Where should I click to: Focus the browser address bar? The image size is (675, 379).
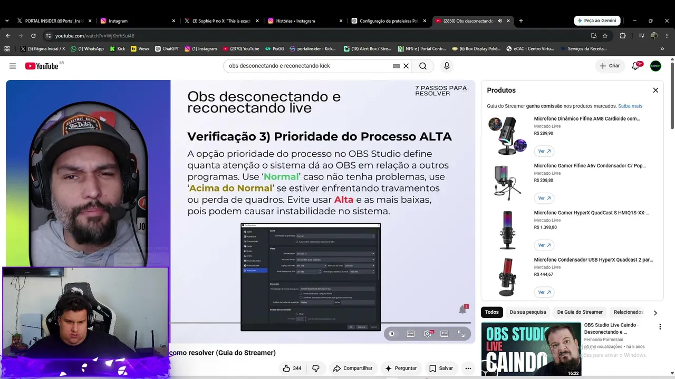[316, 36]
